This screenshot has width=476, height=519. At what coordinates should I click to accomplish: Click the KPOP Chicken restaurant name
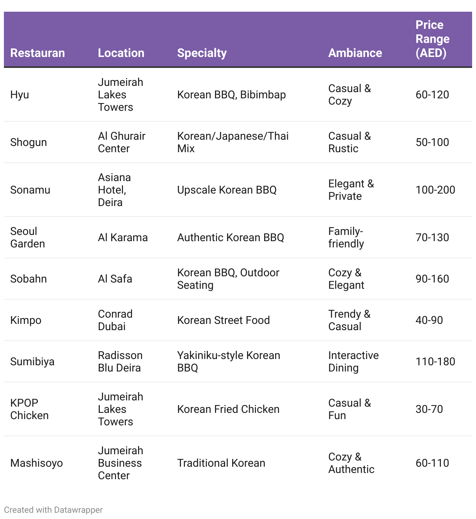pyautogui.click(x=29, y=409)
